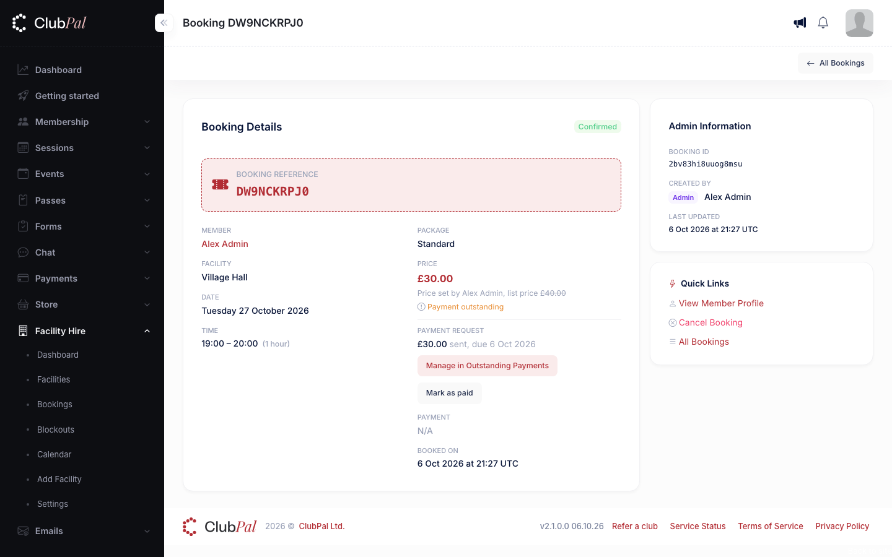892x557 pixels.
Task: Expand the Sessions menu chevron
Action: 147,148
